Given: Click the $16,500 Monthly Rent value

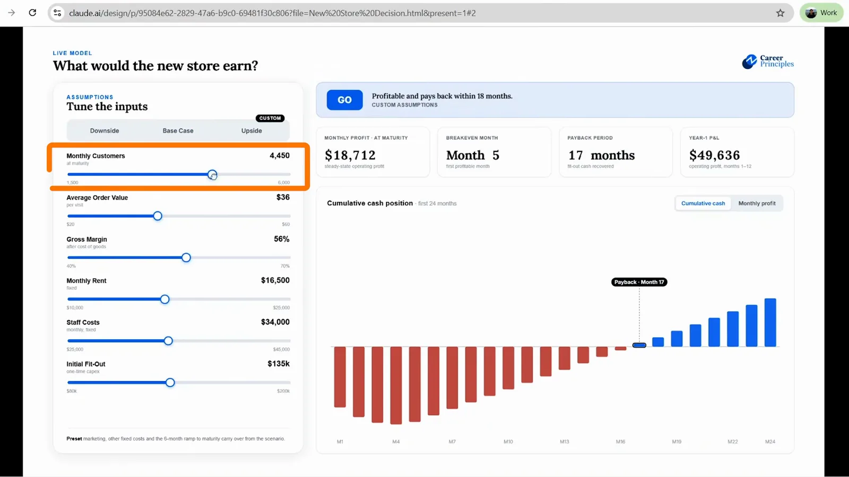Looking at the screenshot, I should tap(275, 280).
